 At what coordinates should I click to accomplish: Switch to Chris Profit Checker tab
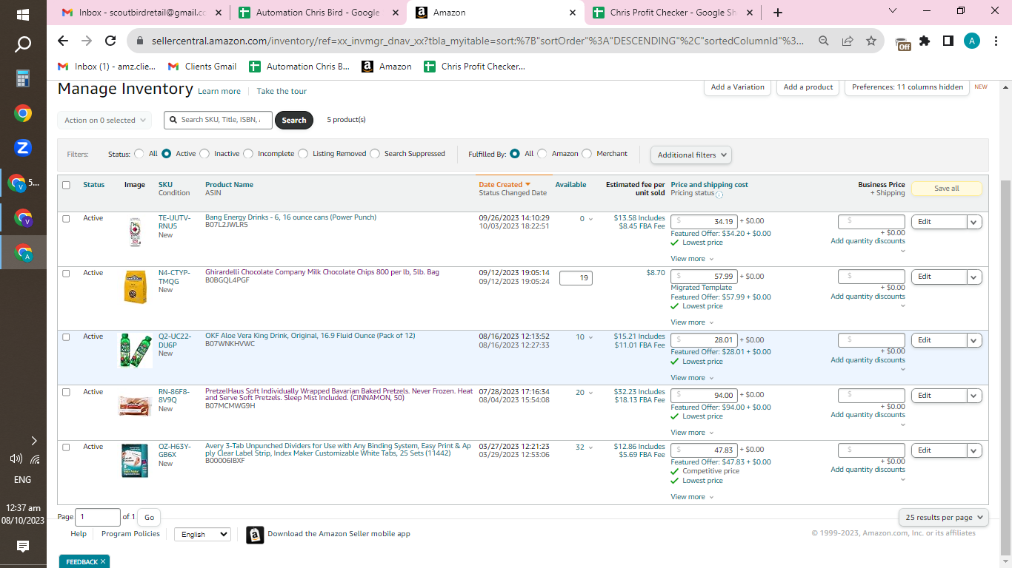673,13
